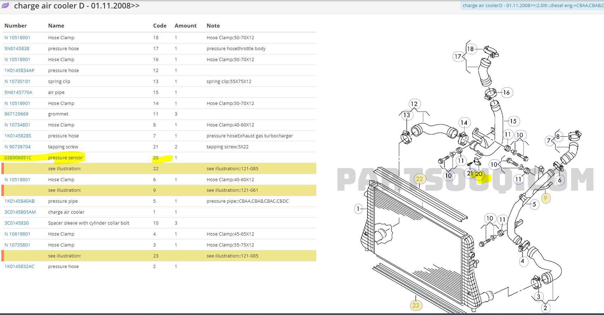Click the Number column header
Viewport: 604px width, 315px height.
tap(16, 26)
